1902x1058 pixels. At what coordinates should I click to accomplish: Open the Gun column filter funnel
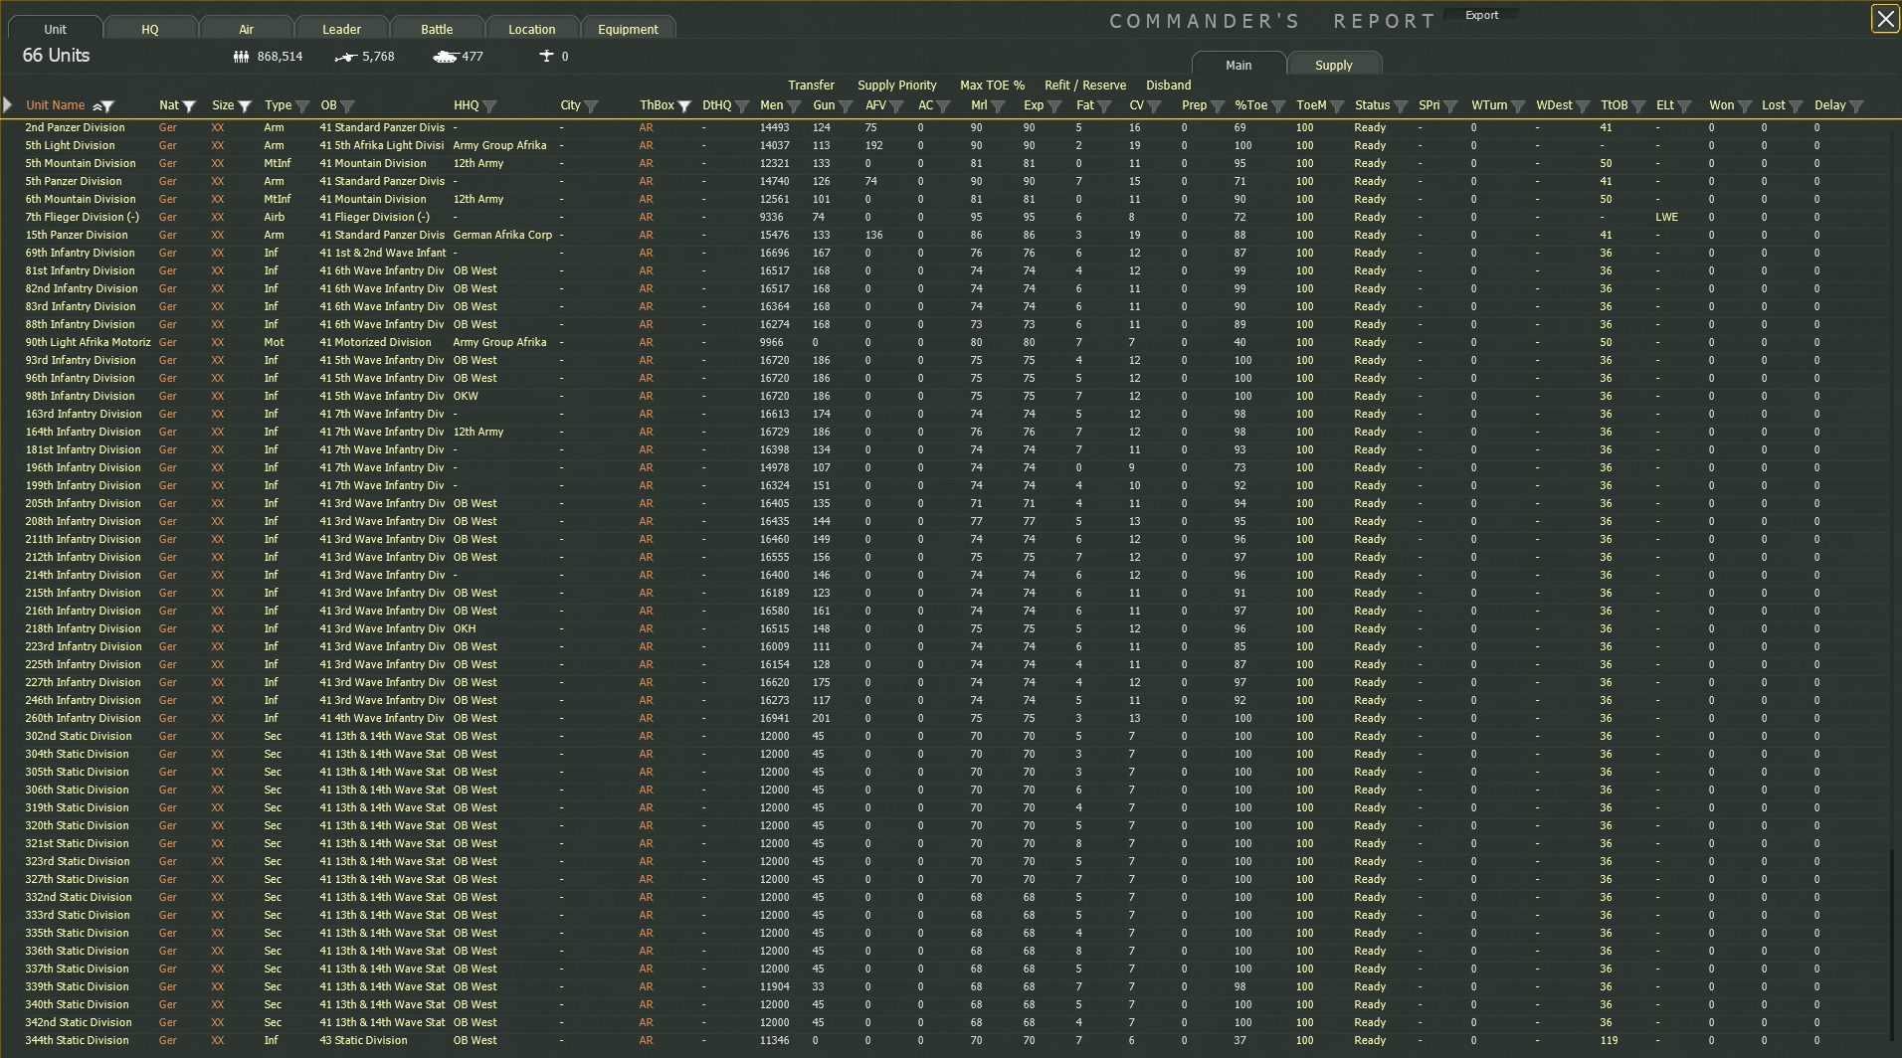pos(846,106)
